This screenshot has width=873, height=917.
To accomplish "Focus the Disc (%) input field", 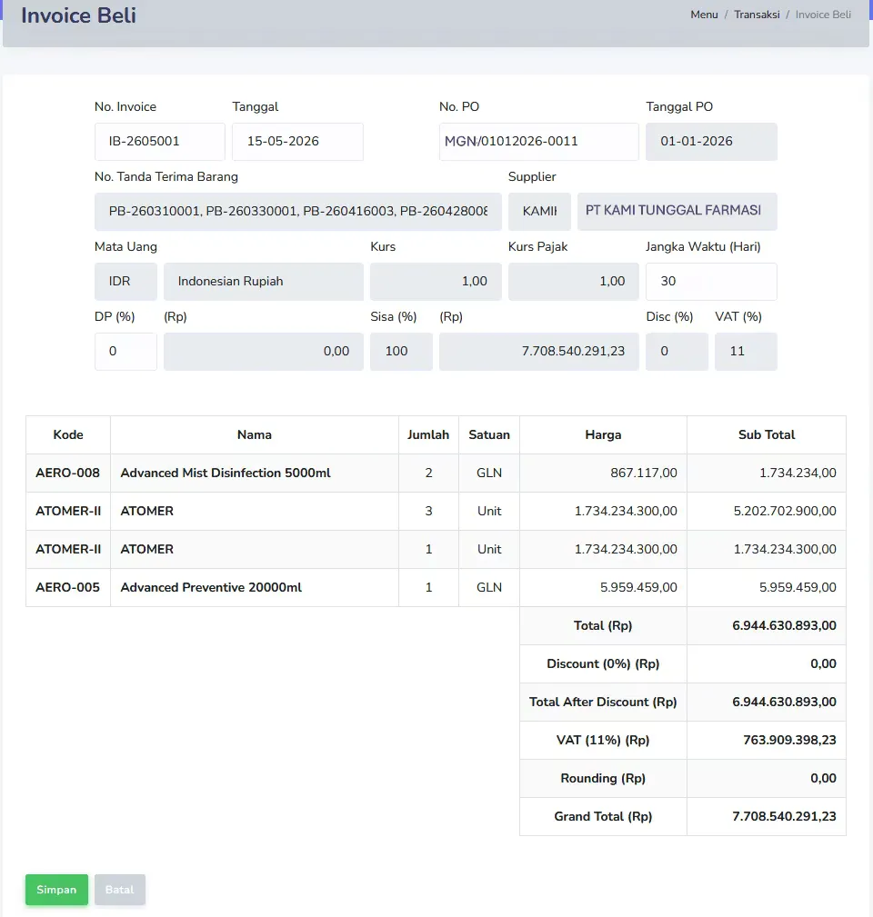I will point(677,352).
